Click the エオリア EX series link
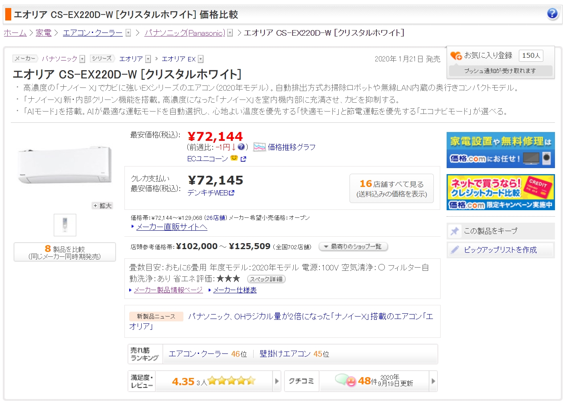 179,59
